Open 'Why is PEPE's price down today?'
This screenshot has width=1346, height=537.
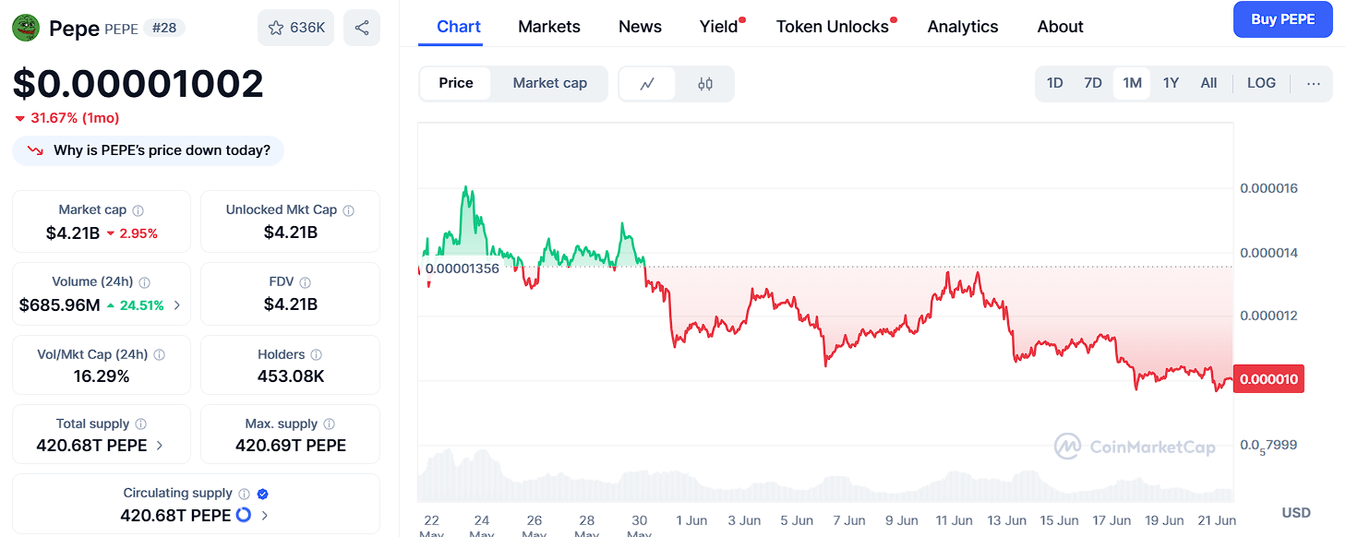click(x=148, y=150)
